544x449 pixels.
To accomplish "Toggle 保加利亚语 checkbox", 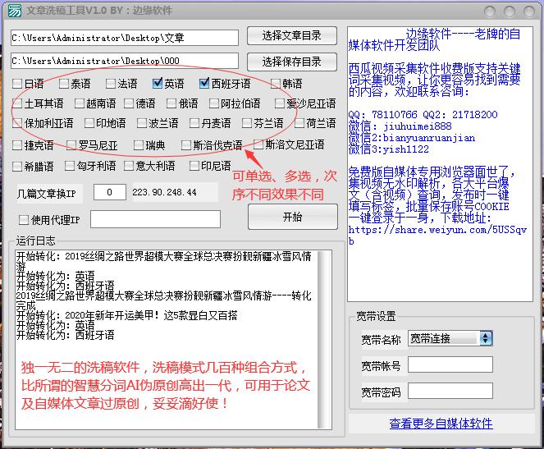I will click(x=17, y=123).
